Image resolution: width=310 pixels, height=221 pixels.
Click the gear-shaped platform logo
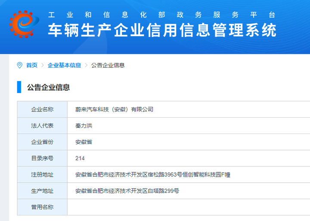(24, 24)
